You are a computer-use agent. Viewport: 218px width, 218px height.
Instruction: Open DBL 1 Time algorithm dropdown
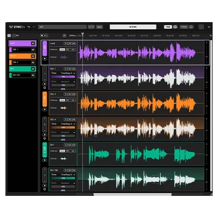pyautogui.click(x=68, y=73)
